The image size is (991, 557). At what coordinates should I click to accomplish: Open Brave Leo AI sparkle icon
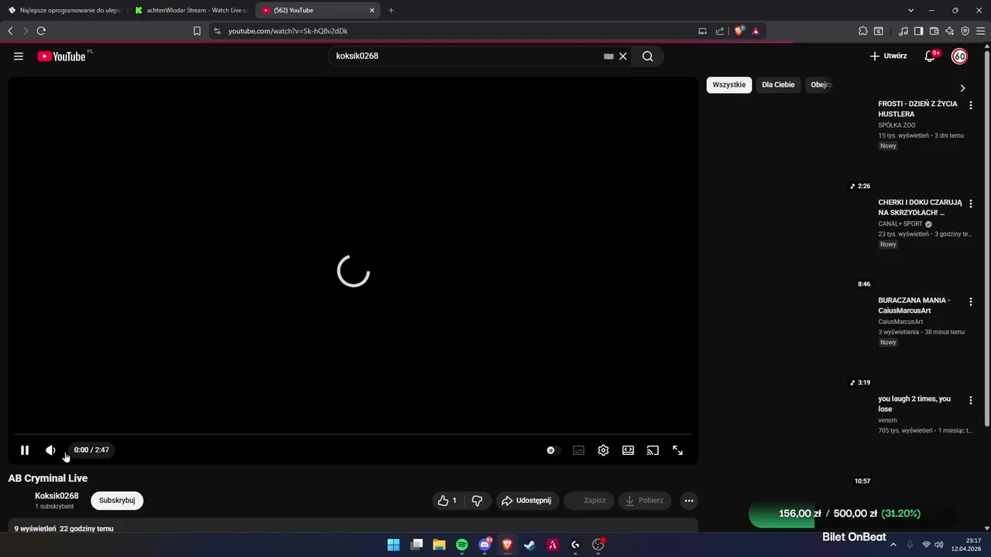click(x=950, y=31)
